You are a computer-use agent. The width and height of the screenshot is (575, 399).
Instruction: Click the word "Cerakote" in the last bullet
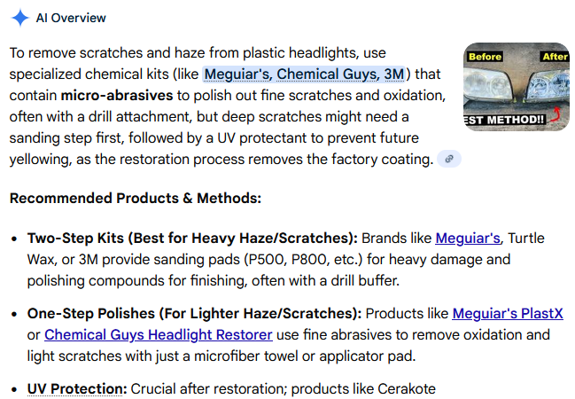point(407,389)
